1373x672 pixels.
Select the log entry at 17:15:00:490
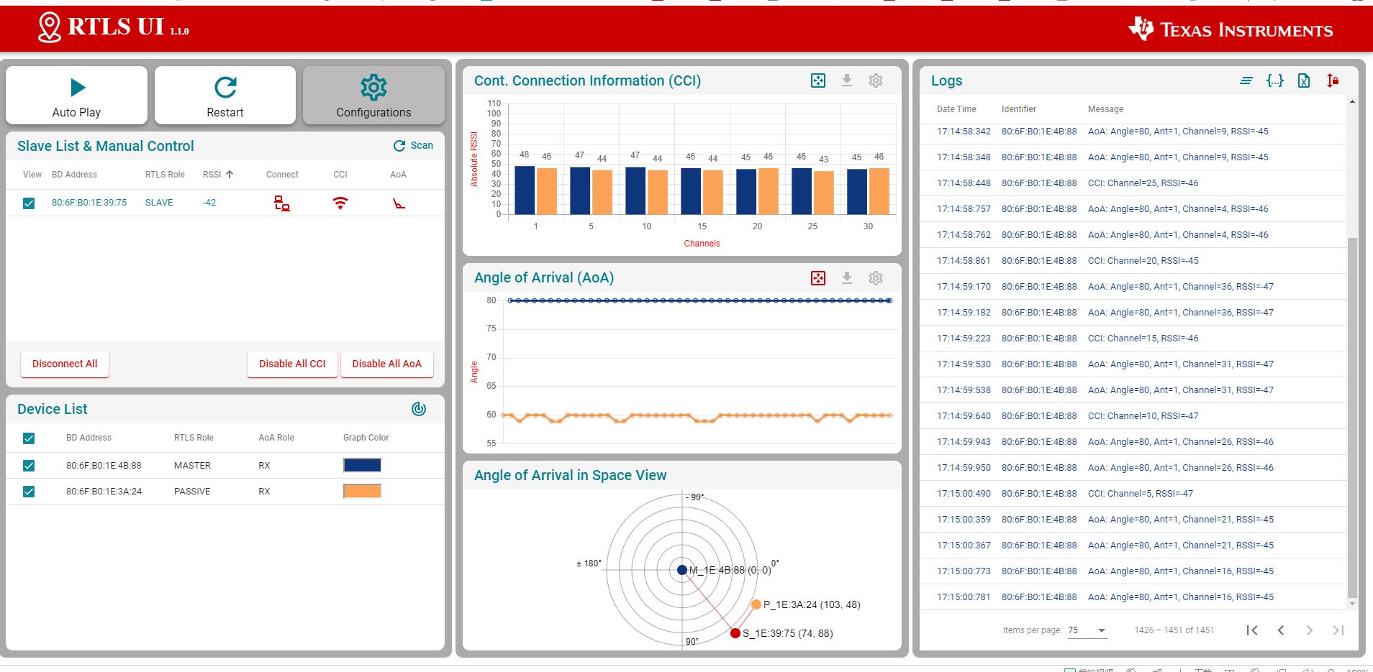[1133, 494]
